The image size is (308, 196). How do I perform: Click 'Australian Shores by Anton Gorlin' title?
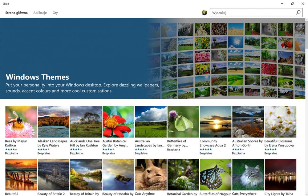(247, 143)
